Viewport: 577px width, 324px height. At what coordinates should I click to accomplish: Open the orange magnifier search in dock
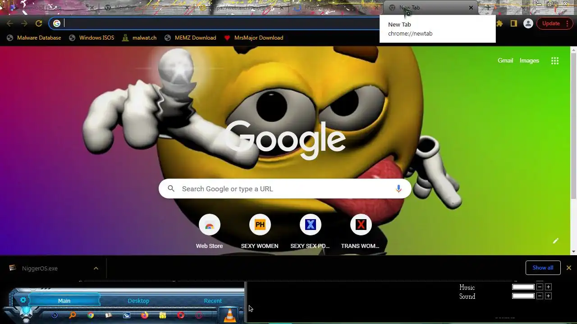pyautogui.click(x=73, y=315)
